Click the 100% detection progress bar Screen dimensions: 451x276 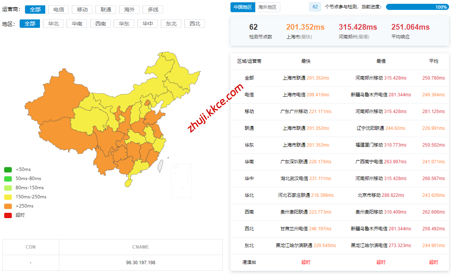(417, 7)
